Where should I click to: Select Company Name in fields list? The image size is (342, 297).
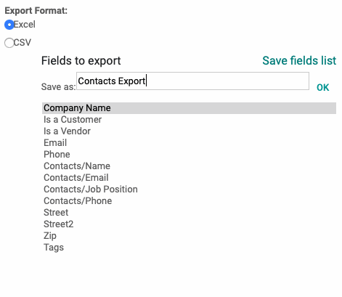click(x=189, y=108)
